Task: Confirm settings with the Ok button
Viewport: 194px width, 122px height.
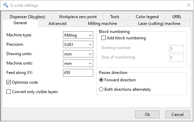Action: pos(147,115)
